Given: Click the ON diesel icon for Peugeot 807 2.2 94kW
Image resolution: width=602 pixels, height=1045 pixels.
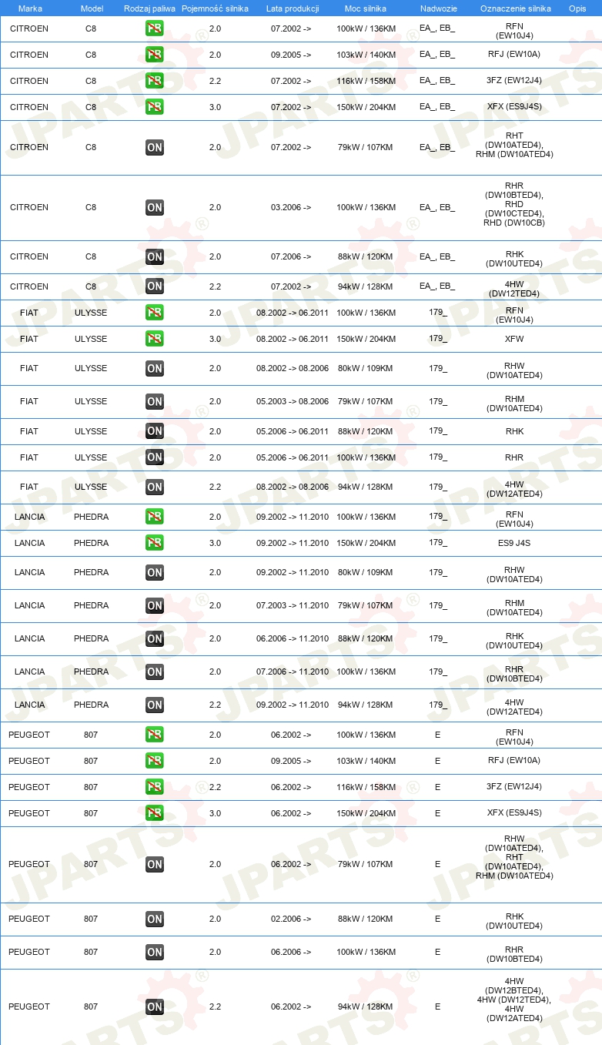Looking at the screenshot, I should coord(155,1006).
